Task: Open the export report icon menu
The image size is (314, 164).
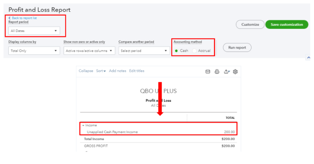Action: (227, 71)
